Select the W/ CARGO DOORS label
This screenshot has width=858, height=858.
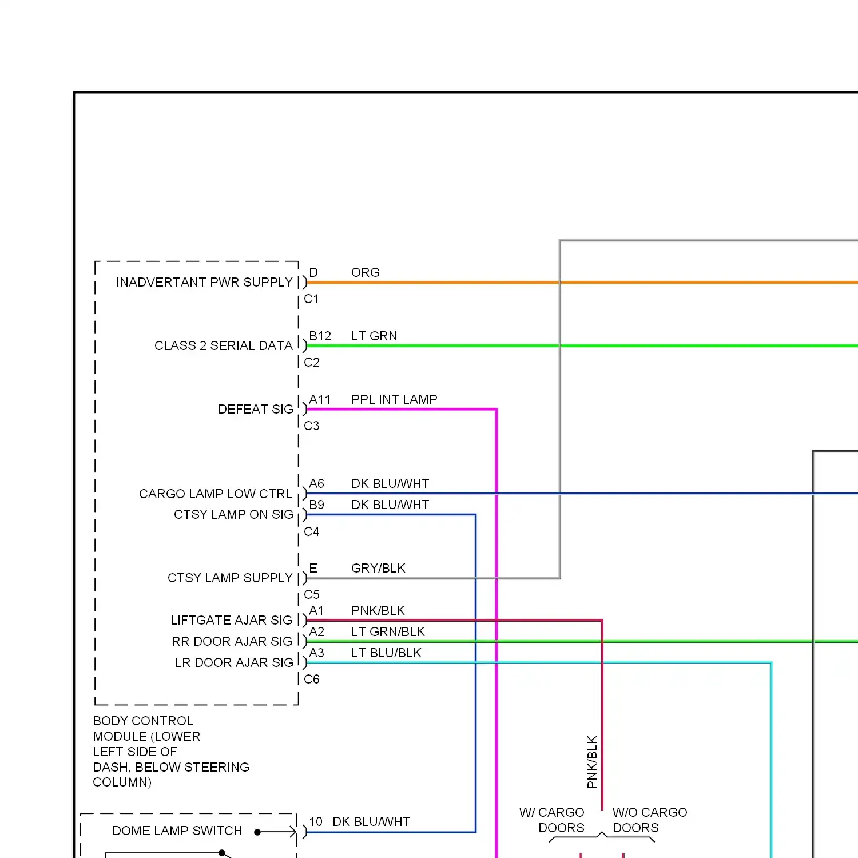pyautogui.click(x=552, y=820)
